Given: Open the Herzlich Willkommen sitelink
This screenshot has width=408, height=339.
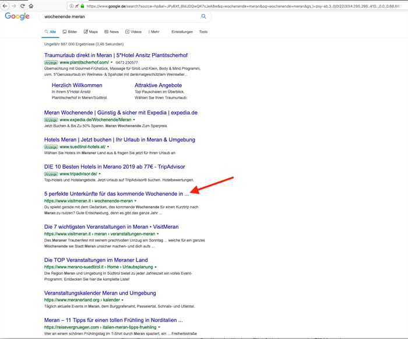Looking at the screenshot, I should pos(77,85).
